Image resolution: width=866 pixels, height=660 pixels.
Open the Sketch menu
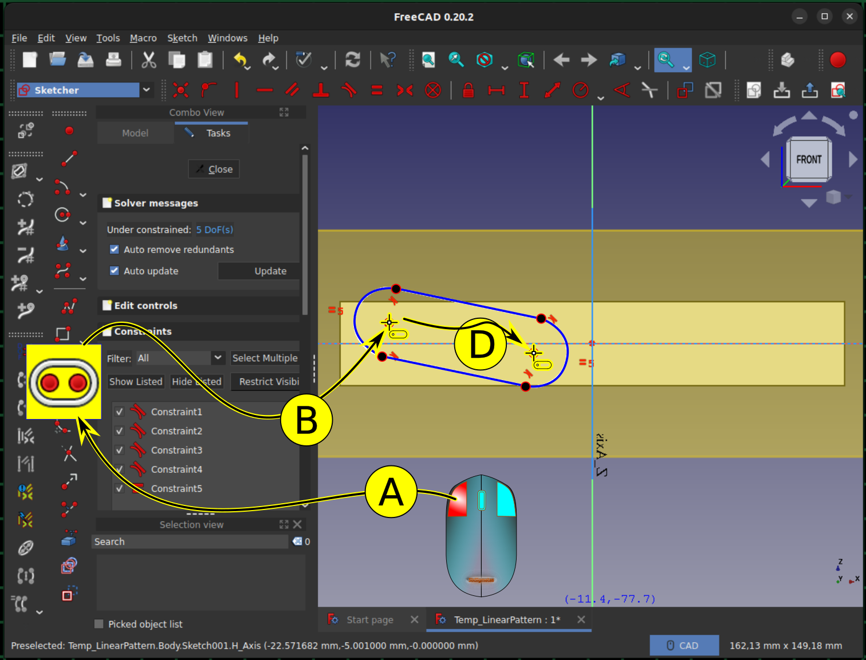[x=182, y=38]
